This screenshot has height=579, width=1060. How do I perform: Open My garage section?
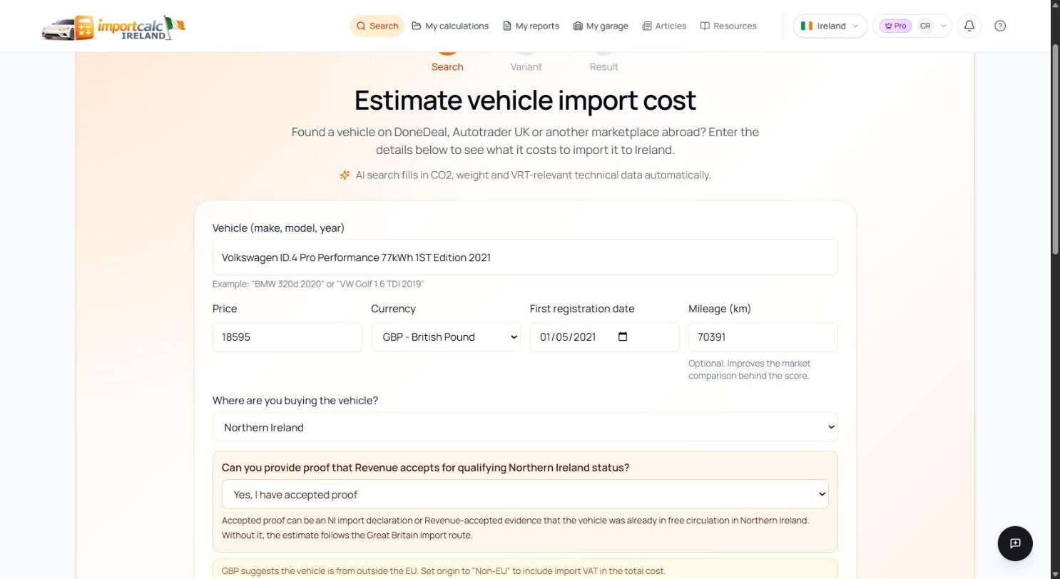point(601,26)
